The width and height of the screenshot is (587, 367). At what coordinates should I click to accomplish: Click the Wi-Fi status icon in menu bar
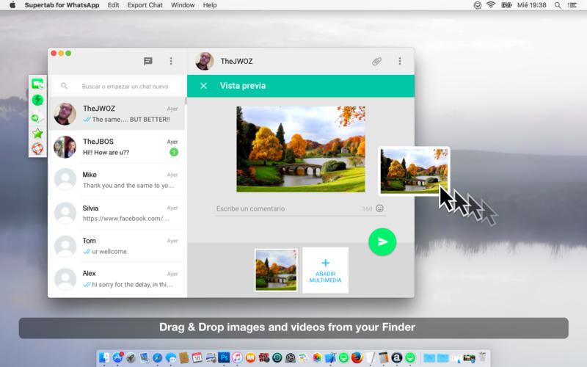491,5
